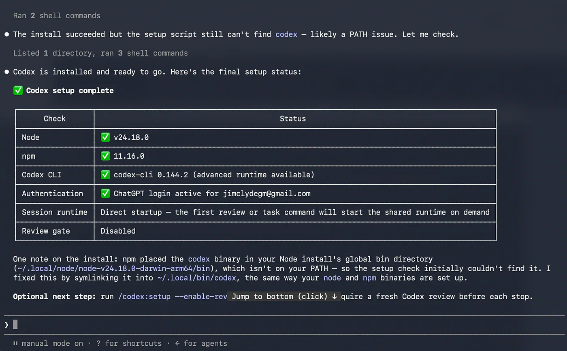The width and height of the screenshot is (567, 351).
Task: Click the highlighted 'codex' word in first message
Action: [286, 34]
